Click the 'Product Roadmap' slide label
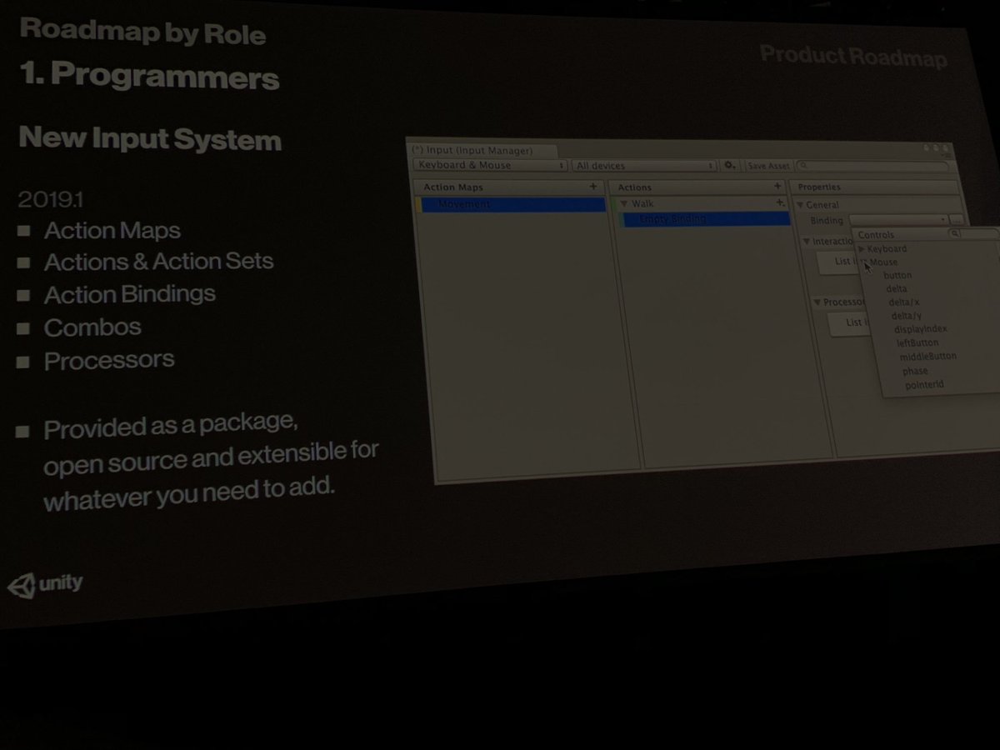Viewport: 1000px width, 750px height. (x=853, y=57)
